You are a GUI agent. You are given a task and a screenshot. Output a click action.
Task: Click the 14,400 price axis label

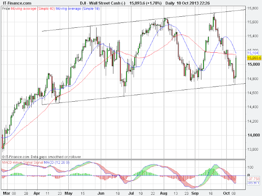click(x=253, y=107)
